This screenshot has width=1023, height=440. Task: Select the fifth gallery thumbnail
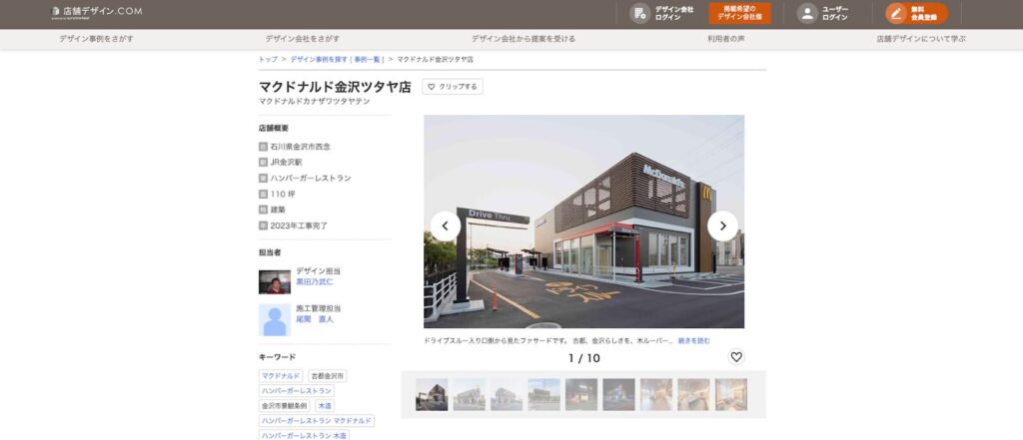(581, 394)
